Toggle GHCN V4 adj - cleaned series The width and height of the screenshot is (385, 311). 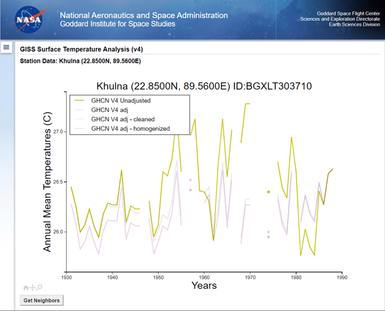[x=123, y=119]
